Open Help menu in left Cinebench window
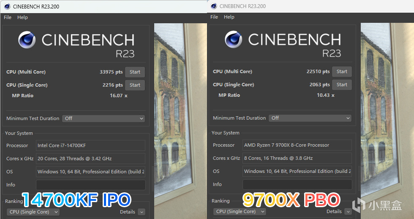 click(x=22, y=17)
